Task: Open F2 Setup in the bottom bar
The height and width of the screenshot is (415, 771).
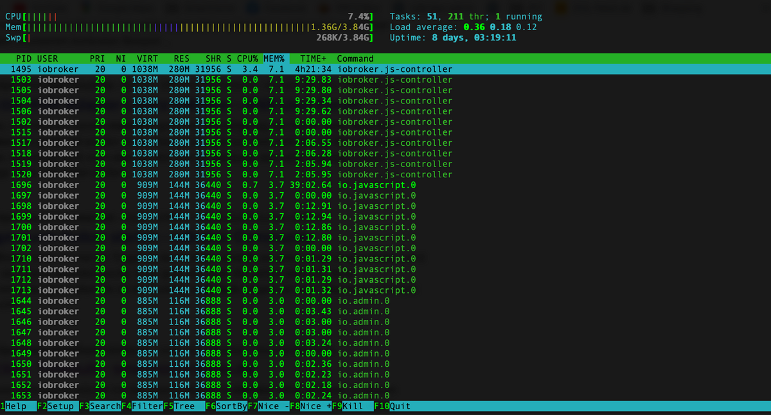Action: pyautogui.click(x=57, y=407)
